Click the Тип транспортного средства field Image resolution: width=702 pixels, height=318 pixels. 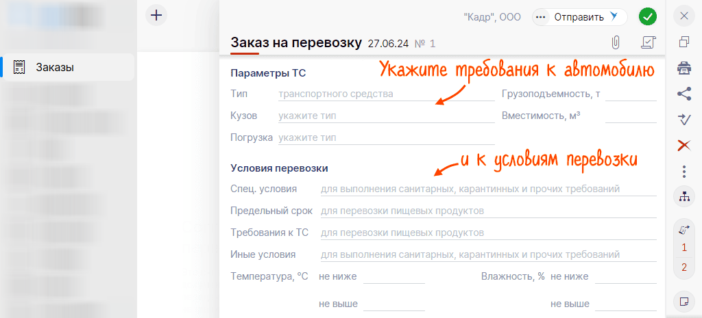pos(387,94)
